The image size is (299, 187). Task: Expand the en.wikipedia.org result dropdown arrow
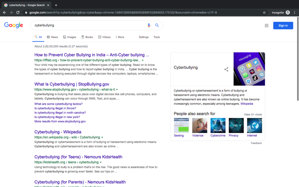(102, 137)
